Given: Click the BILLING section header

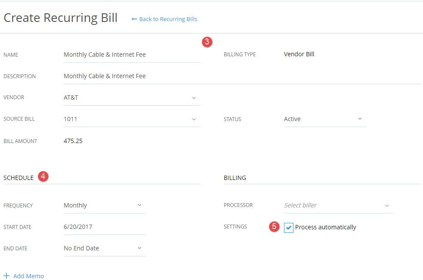Looking at the screenshot, I should pos(235,178).
